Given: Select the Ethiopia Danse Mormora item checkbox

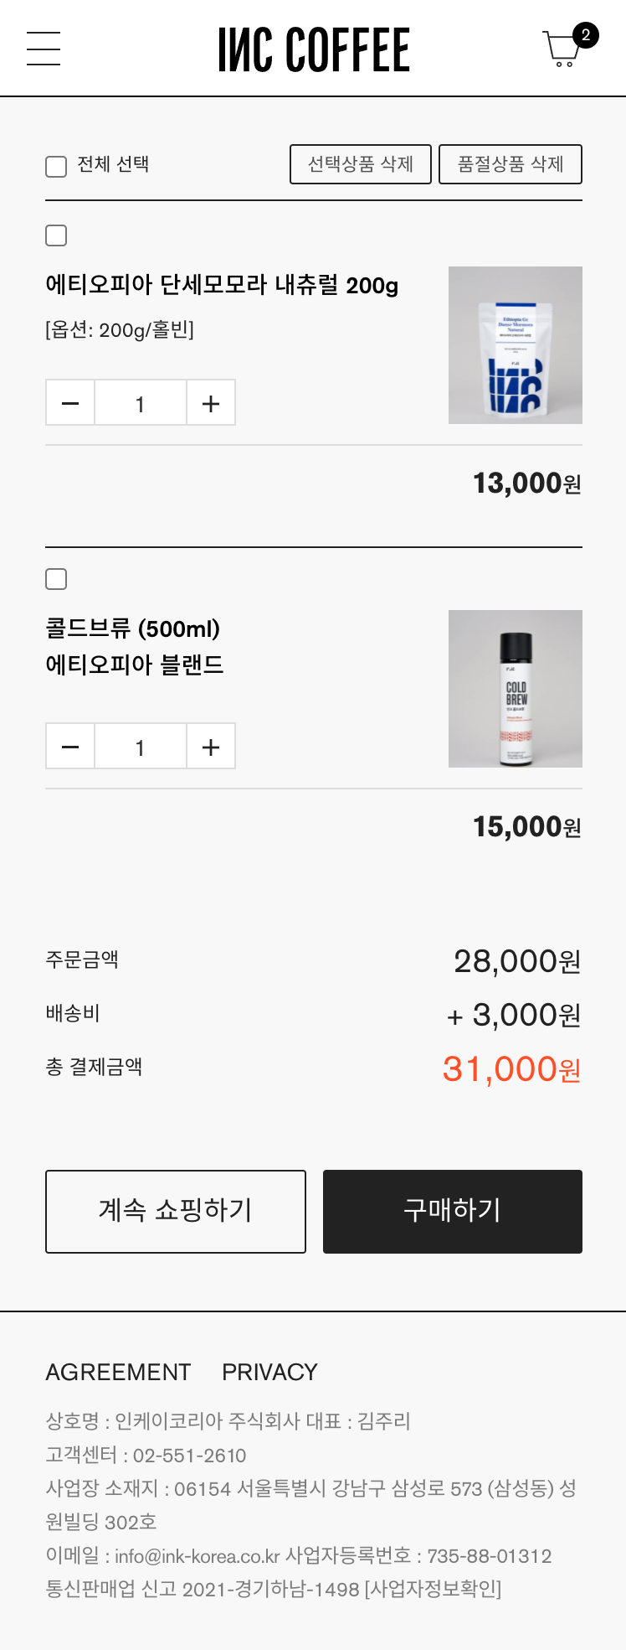Looking at the screenshot, I should 56,235.
